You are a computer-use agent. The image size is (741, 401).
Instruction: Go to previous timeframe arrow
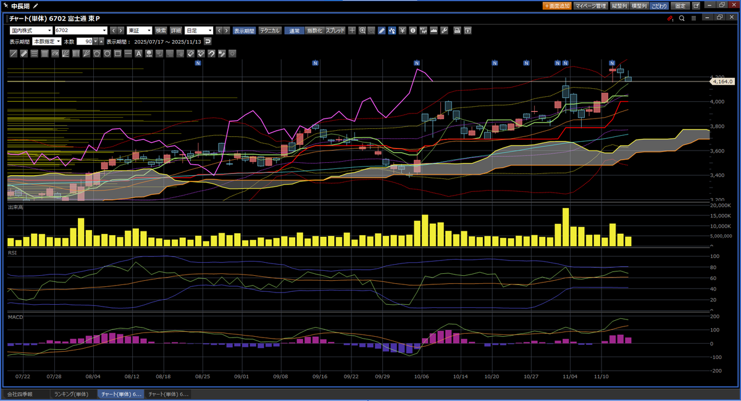pyautogui.click(x=219, y=30)
